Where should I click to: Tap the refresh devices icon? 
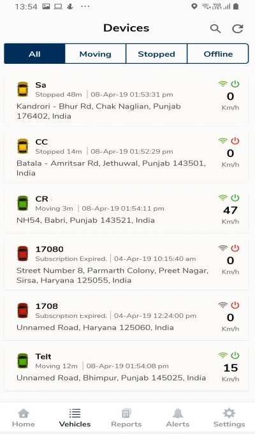(238, 29)
